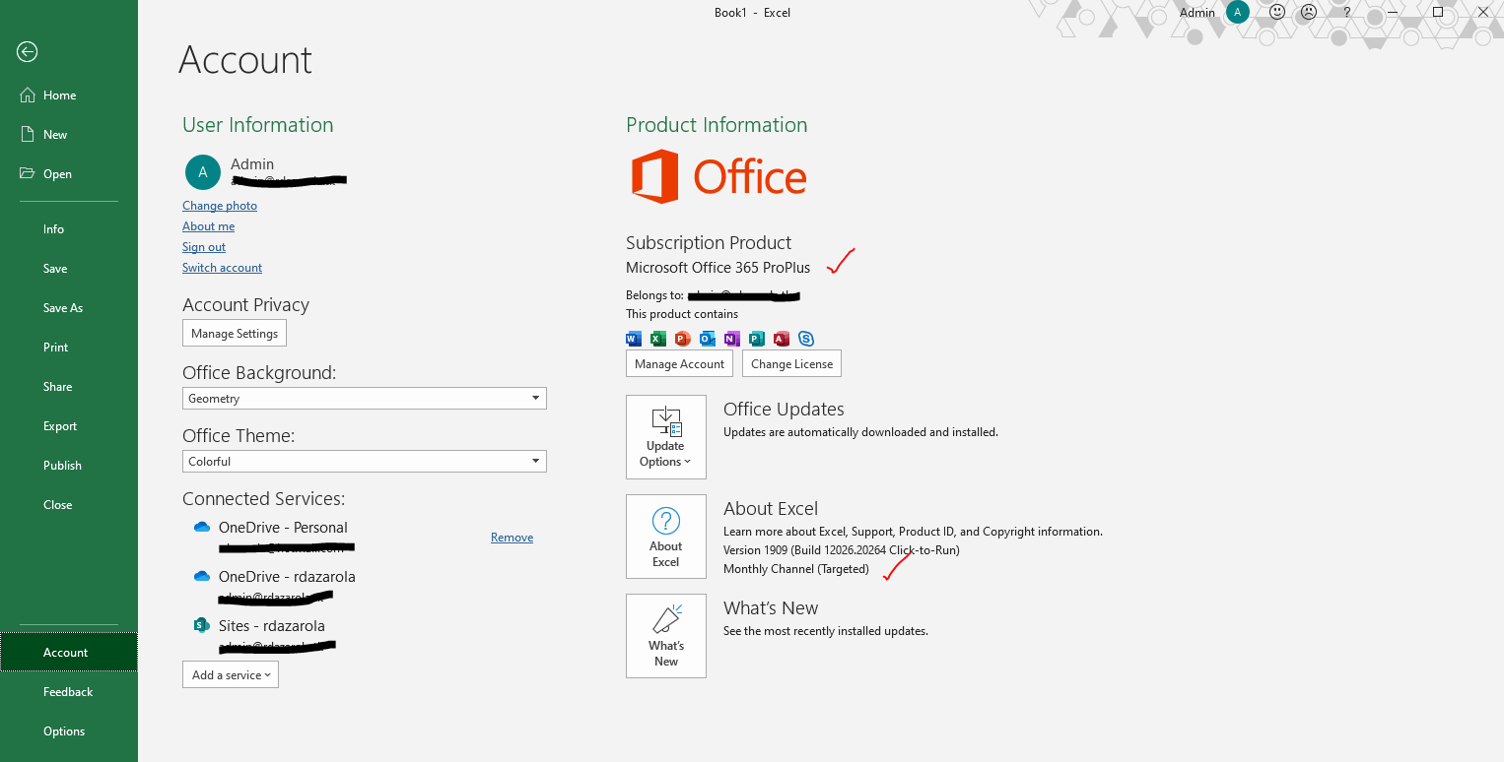
Task: Click the Word app icon
Action: click(634, 339)
